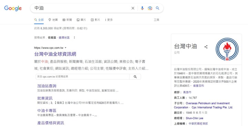The image size is (248, 126).
Task: Click the https://www.cpc.com.tw URL text
Action: (x=49, y=48)
